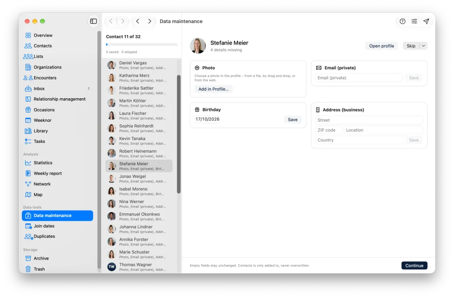Select Thomas Wagner in the contact list

point(139,267)
